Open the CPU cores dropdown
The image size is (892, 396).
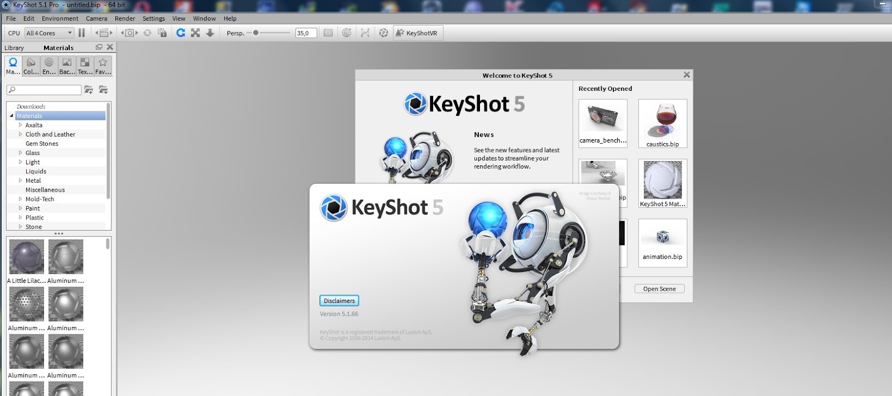(49, 33)
